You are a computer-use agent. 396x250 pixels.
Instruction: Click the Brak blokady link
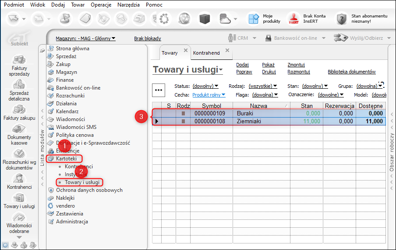tap(148, 38)
